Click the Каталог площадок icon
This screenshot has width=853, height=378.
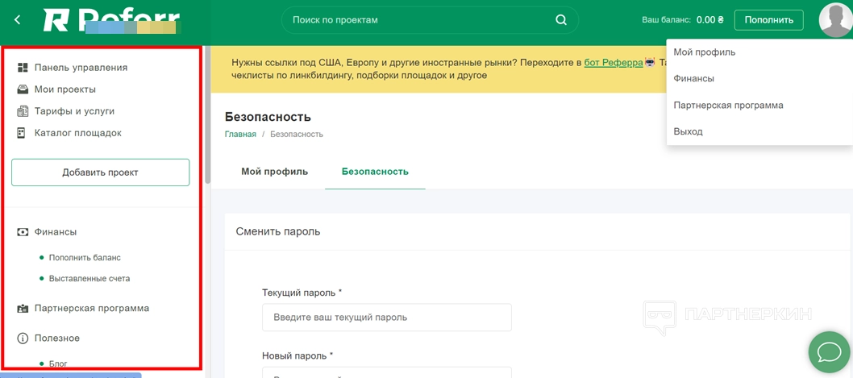(x=23, y=133)
